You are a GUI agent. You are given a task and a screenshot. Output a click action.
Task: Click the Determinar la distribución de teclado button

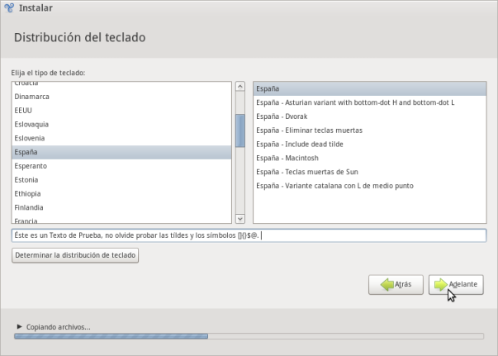75,255
